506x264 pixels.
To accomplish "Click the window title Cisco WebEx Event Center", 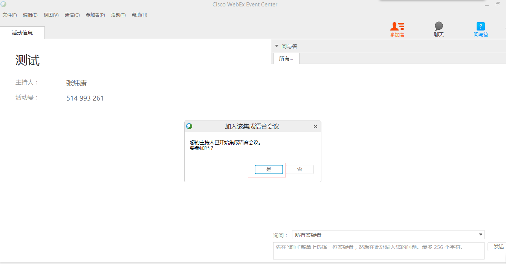I will tap(245, 5).
